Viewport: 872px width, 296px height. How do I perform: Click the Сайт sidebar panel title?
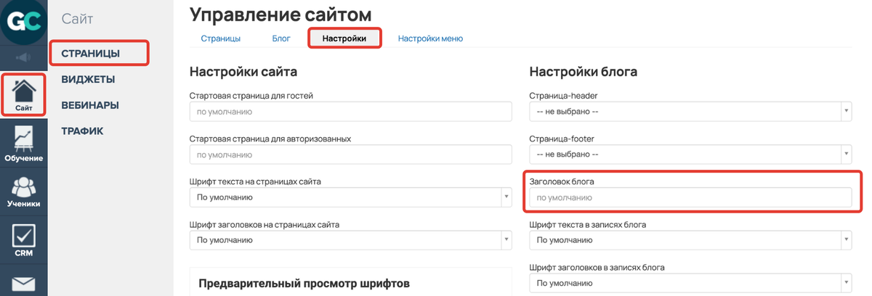pyautogui.click(x=78, y=18)
